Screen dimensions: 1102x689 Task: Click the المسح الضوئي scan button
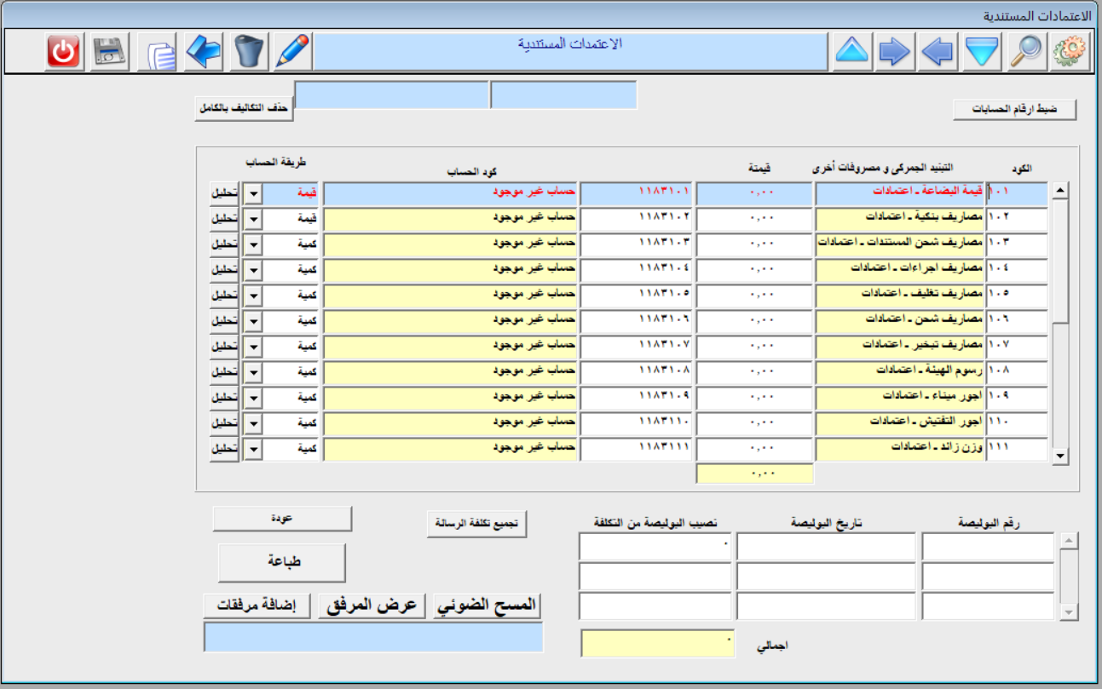pyautogui.click(x=488, y=605)
